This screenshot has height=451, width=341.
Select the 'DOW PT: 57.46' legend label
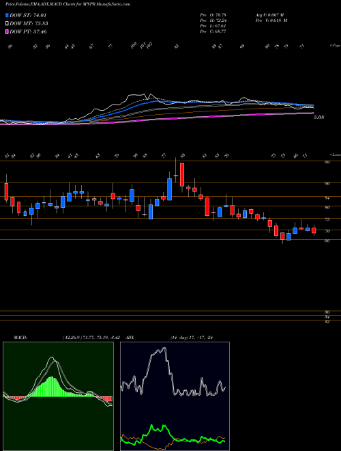[x=28, y=31]
